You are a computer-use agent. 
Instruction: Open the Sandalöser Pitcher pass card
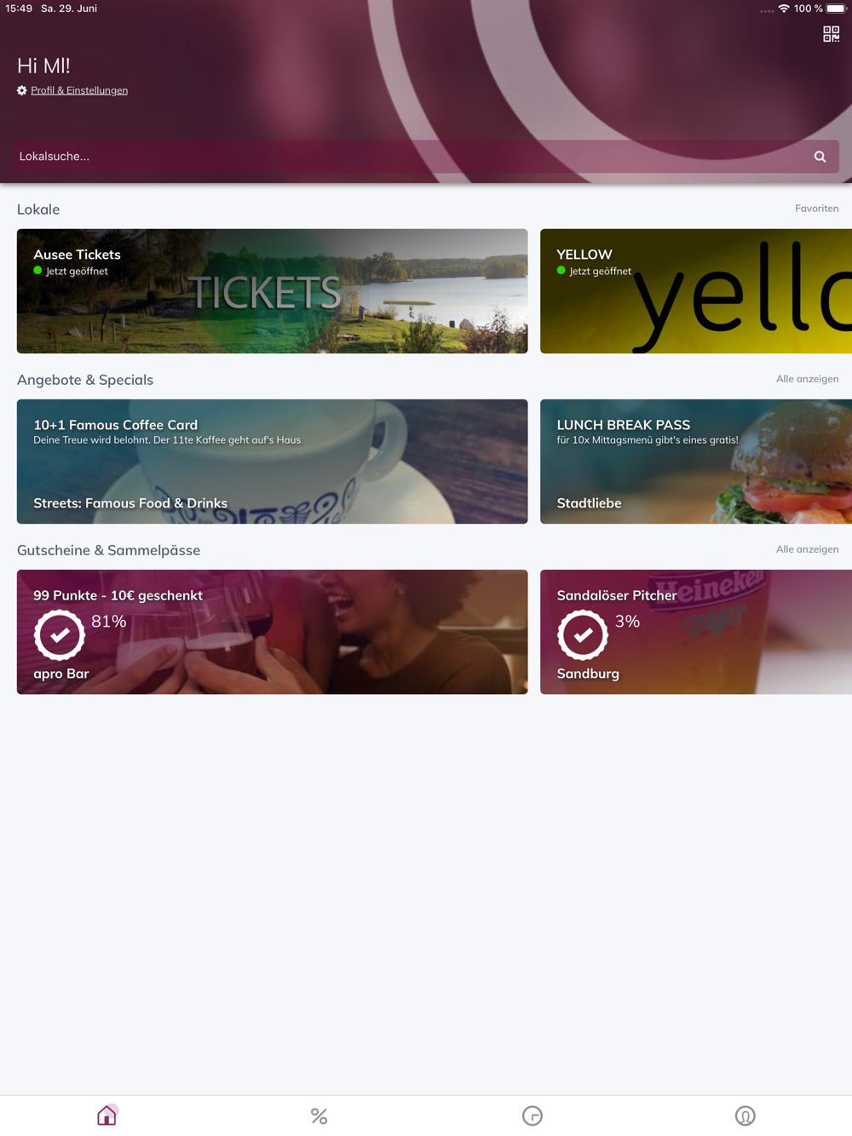tap(696, 632)
